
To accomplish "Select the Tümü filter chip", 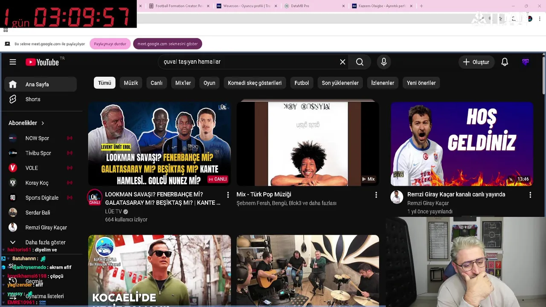I will [105, 83].
